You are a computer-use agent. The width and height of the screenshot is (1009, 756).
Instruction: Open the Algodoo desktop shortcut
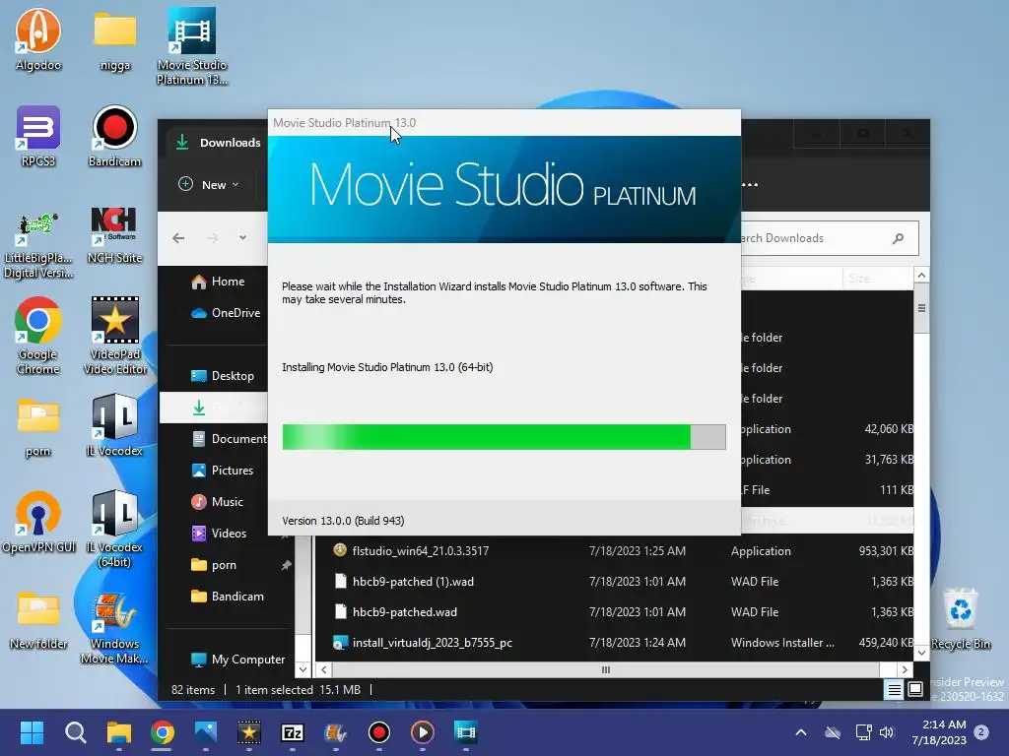pyautogui.click(x=38, y=39)
